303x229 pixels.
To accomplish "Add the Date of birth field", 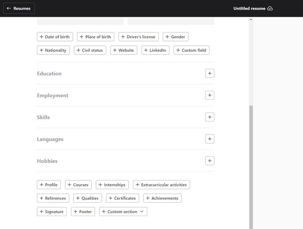I will click(x=55, y=37).
